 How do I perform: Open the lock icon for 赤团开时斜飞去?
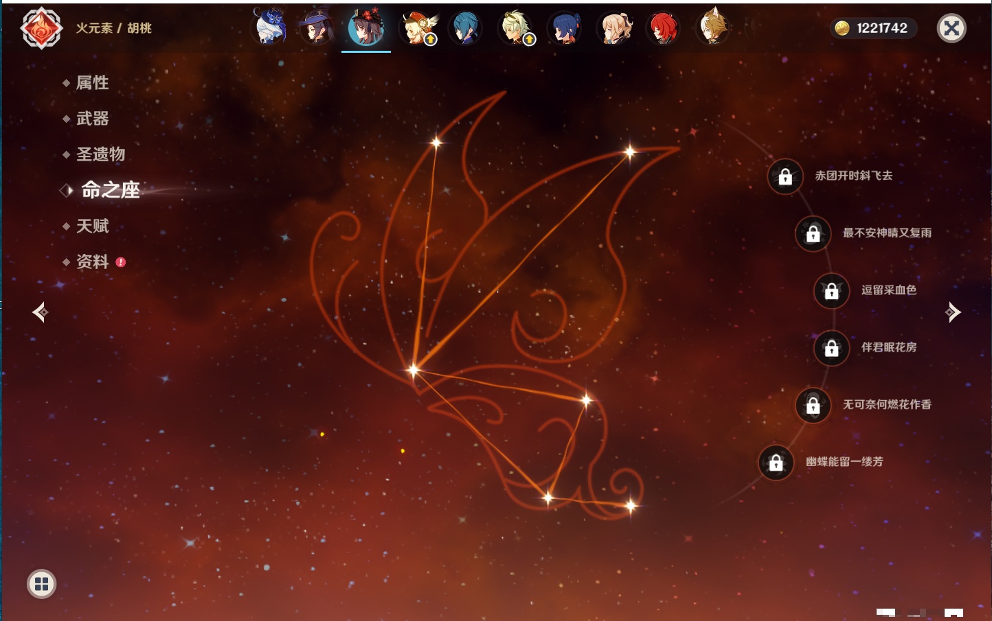coord(785,176)
